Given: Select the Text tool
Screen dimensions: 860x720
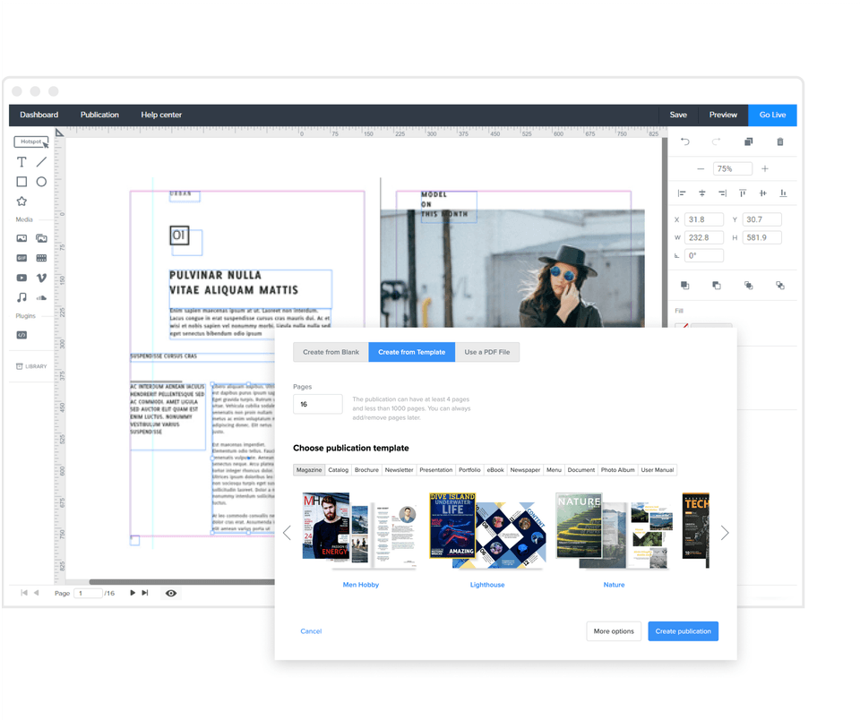Looking at the screenshot, I should [x=21, y=163].
